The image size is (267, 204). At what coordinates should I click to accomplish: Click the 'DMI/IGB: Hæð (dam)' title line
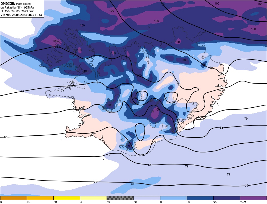point(16,3)
